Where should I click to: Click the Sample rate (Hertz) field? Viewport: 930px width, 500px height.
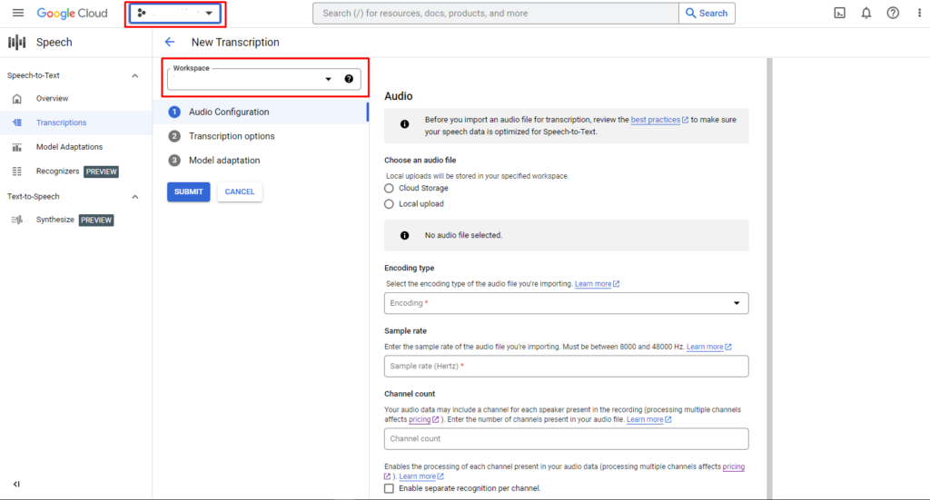(x=567, y=366)
